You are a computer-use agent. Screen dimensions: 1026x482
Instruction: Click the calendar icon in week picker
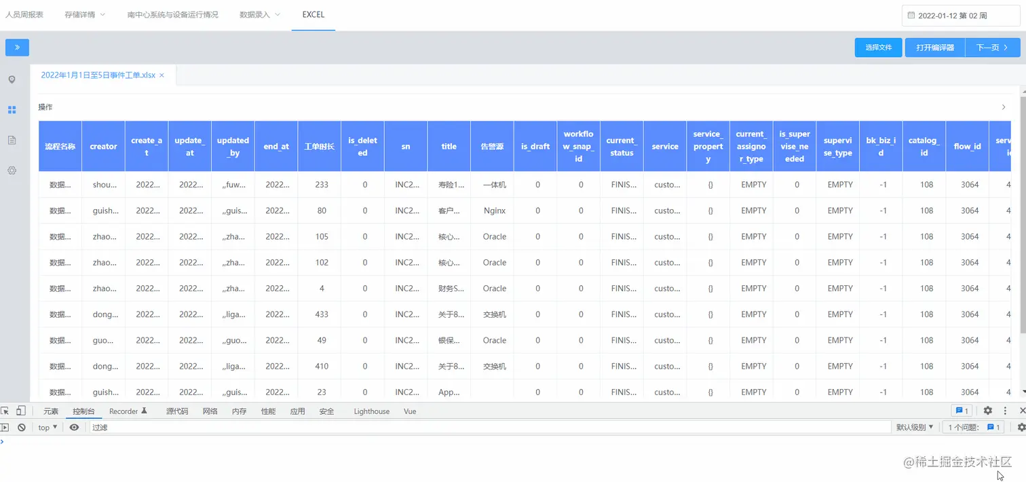pyautogui.click(x=911, y=16)
